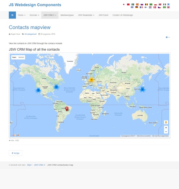Choose the Taiwan flag language

128,4
